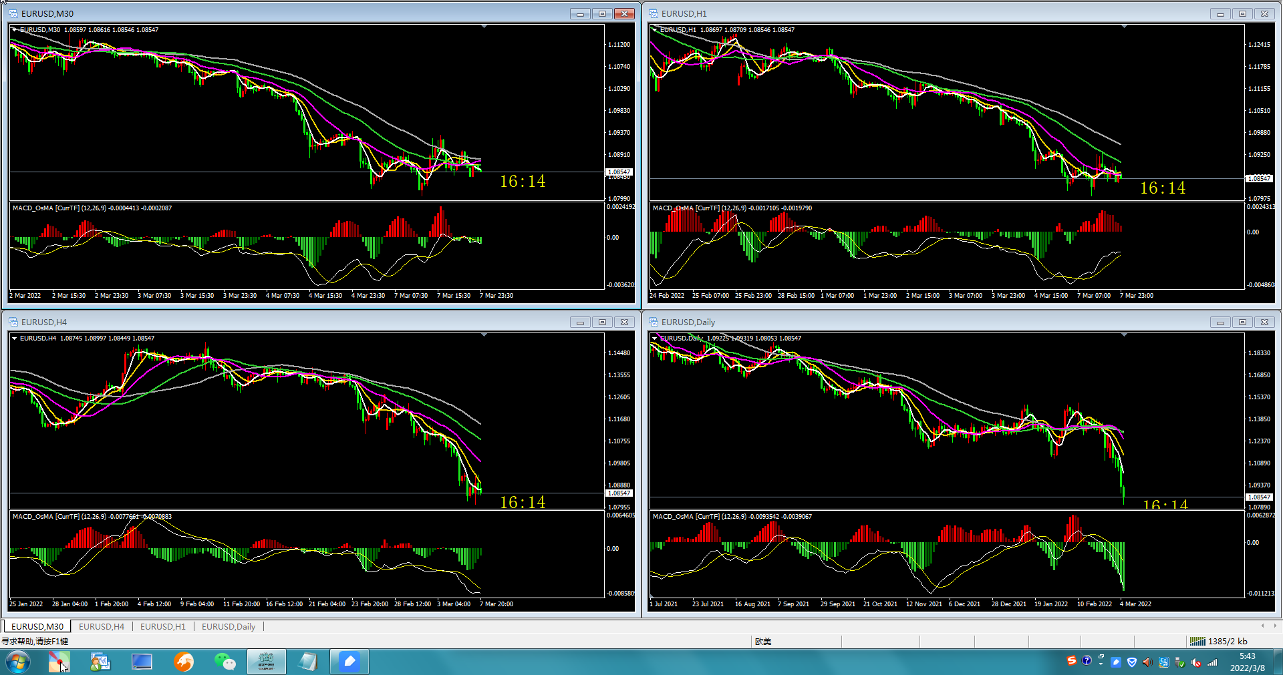The image size is (1283, 675).
Task: Click the EURUSD,H4 window chart icon
Action: click(13, 322)
